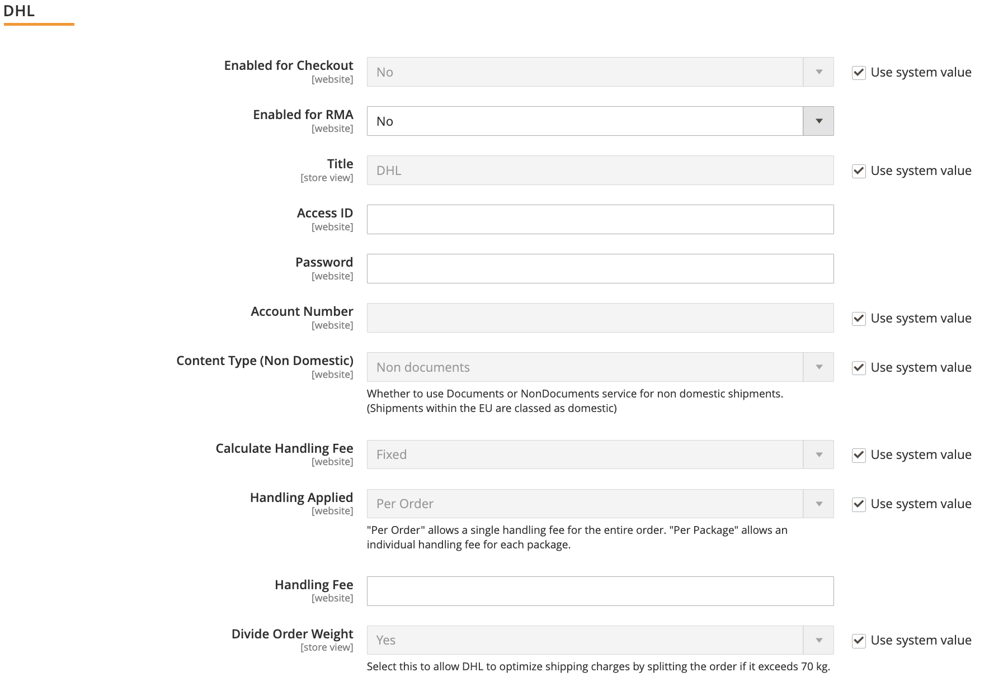The image size is (989, 682).
Task: Select the Title field showing DHL
Action: click(599, 170)
